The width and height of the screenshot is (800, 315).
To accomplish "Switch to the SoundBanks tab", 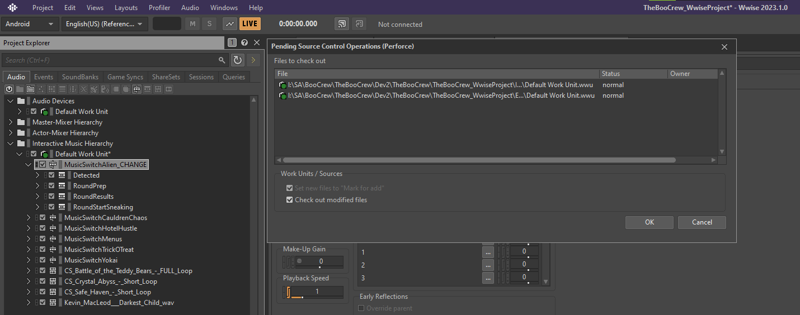I will pos(80,77).
